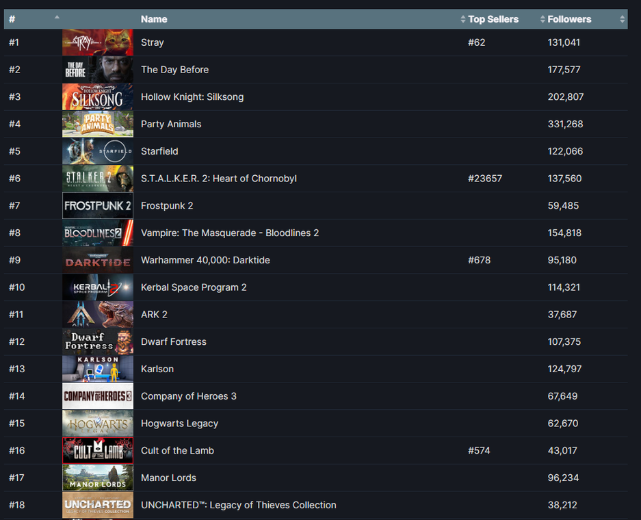Click follower count 37,687
This screenshot has height=520, width=641.
(562, 314)
